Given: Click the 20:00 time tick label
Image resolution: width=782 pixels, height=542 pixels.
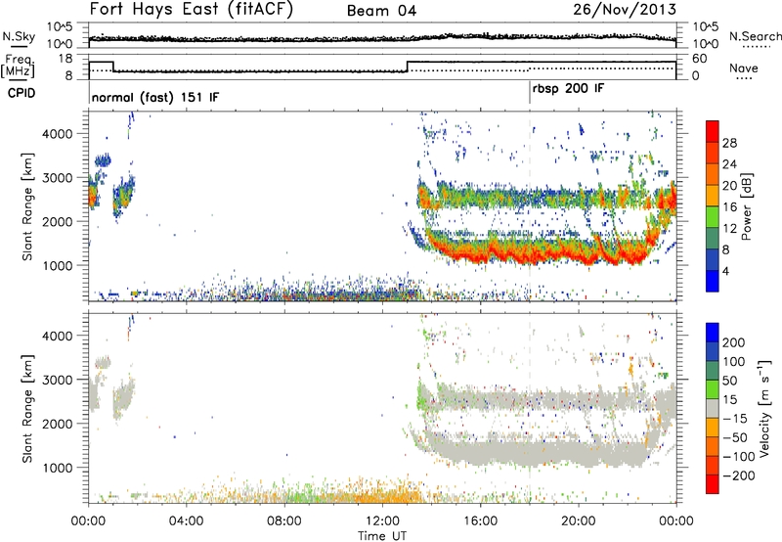Looking at the screenshot, I should tap(579, 521).
